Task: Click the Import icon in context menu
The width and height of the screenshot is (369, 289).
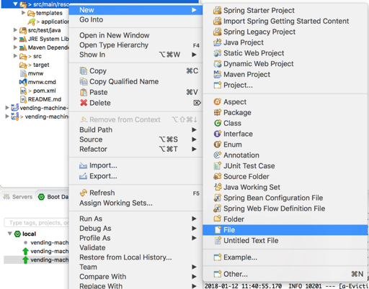Action: 84,165
